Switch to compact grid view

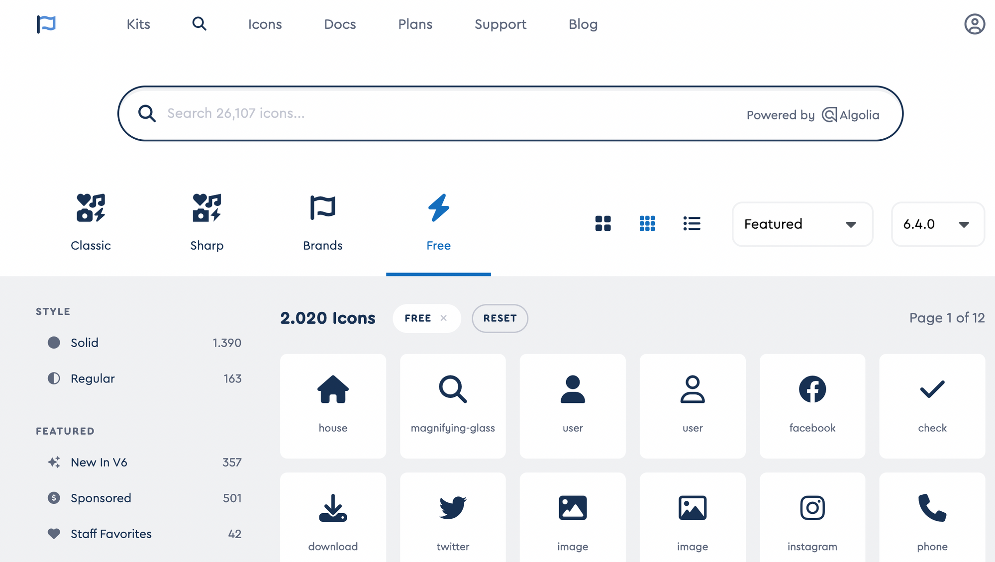[x=647, y=224]
